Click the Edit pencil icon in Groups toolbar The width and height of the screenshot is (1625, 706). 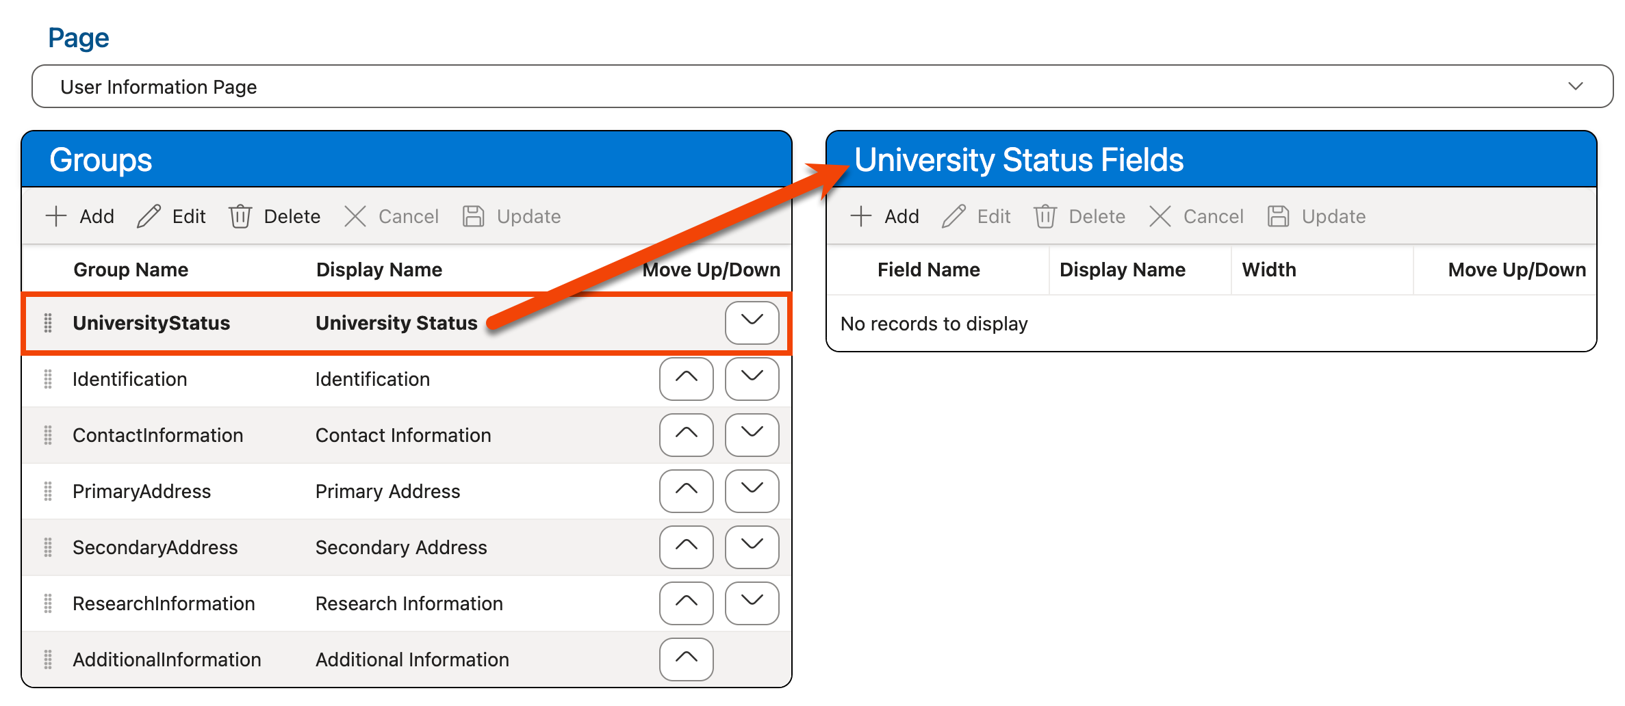pyautogui.click(x=149, y=216)
